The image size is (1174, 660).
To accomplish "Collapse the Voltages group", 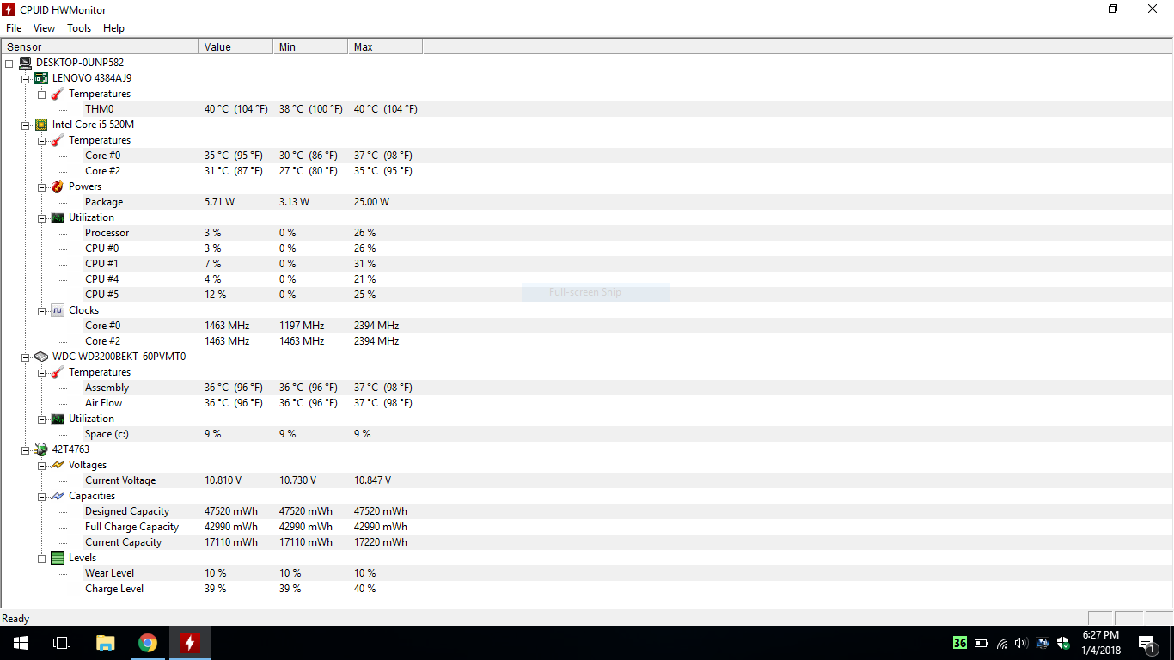I will (42, 465).
